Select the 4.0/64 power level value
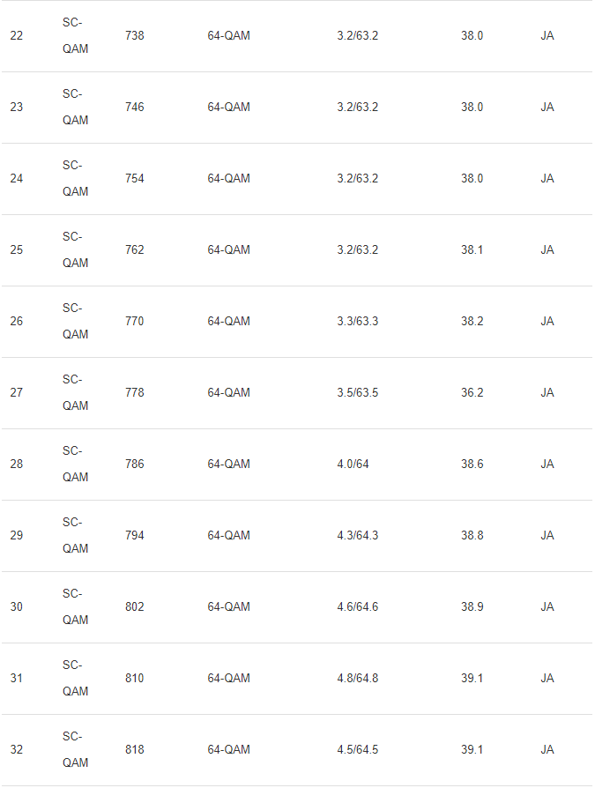The height and width of the screenshot is (788, 595). pos(353,465)
